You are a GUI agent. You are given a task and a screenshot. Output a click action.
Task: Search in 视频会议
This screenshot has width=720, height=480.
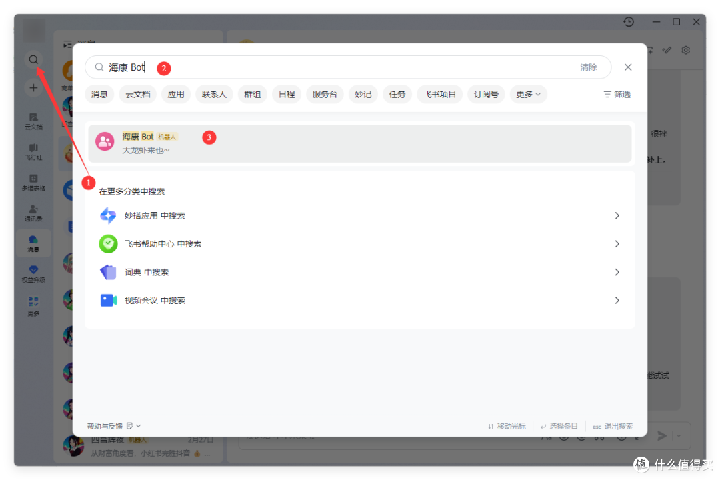pyautogui.click(x=360, y=301)
